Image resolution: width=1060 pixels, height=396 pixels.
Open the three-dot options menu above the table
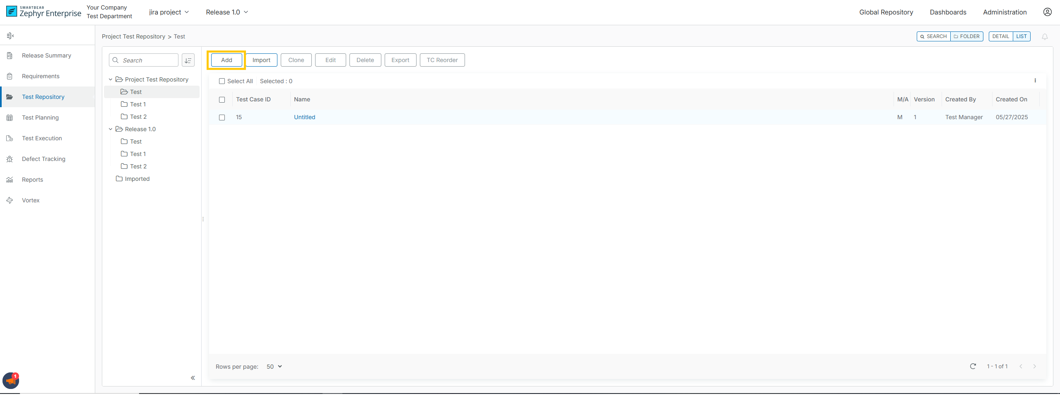[x=1035, y=81]
